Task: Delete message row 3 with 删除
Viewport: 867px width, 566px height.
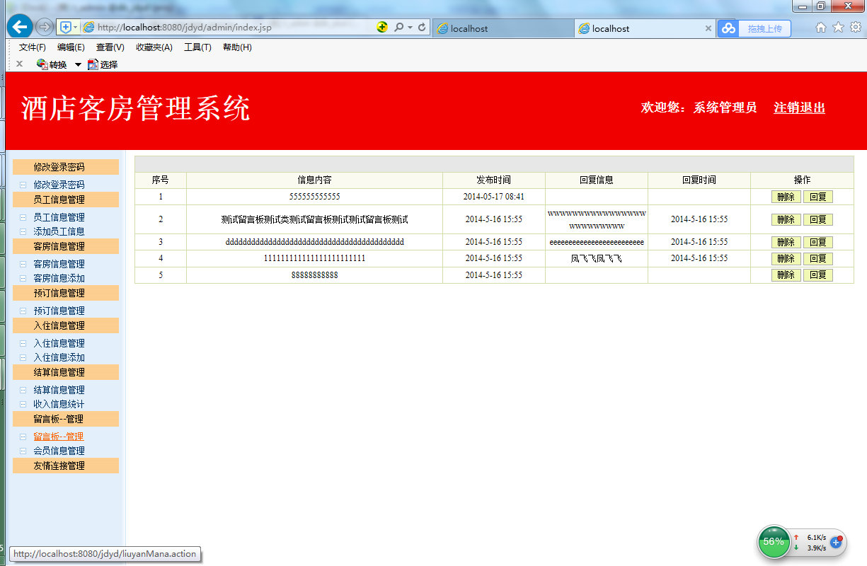Action: (786, 242)
